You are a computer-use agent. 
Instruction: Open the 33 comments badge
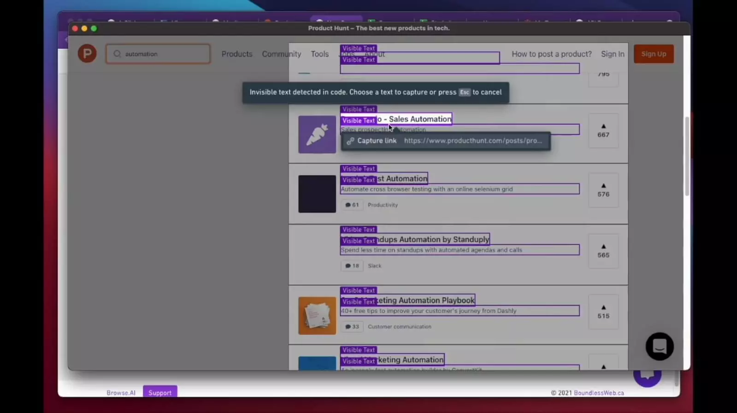pyautogui.click(x=352, y=326)
